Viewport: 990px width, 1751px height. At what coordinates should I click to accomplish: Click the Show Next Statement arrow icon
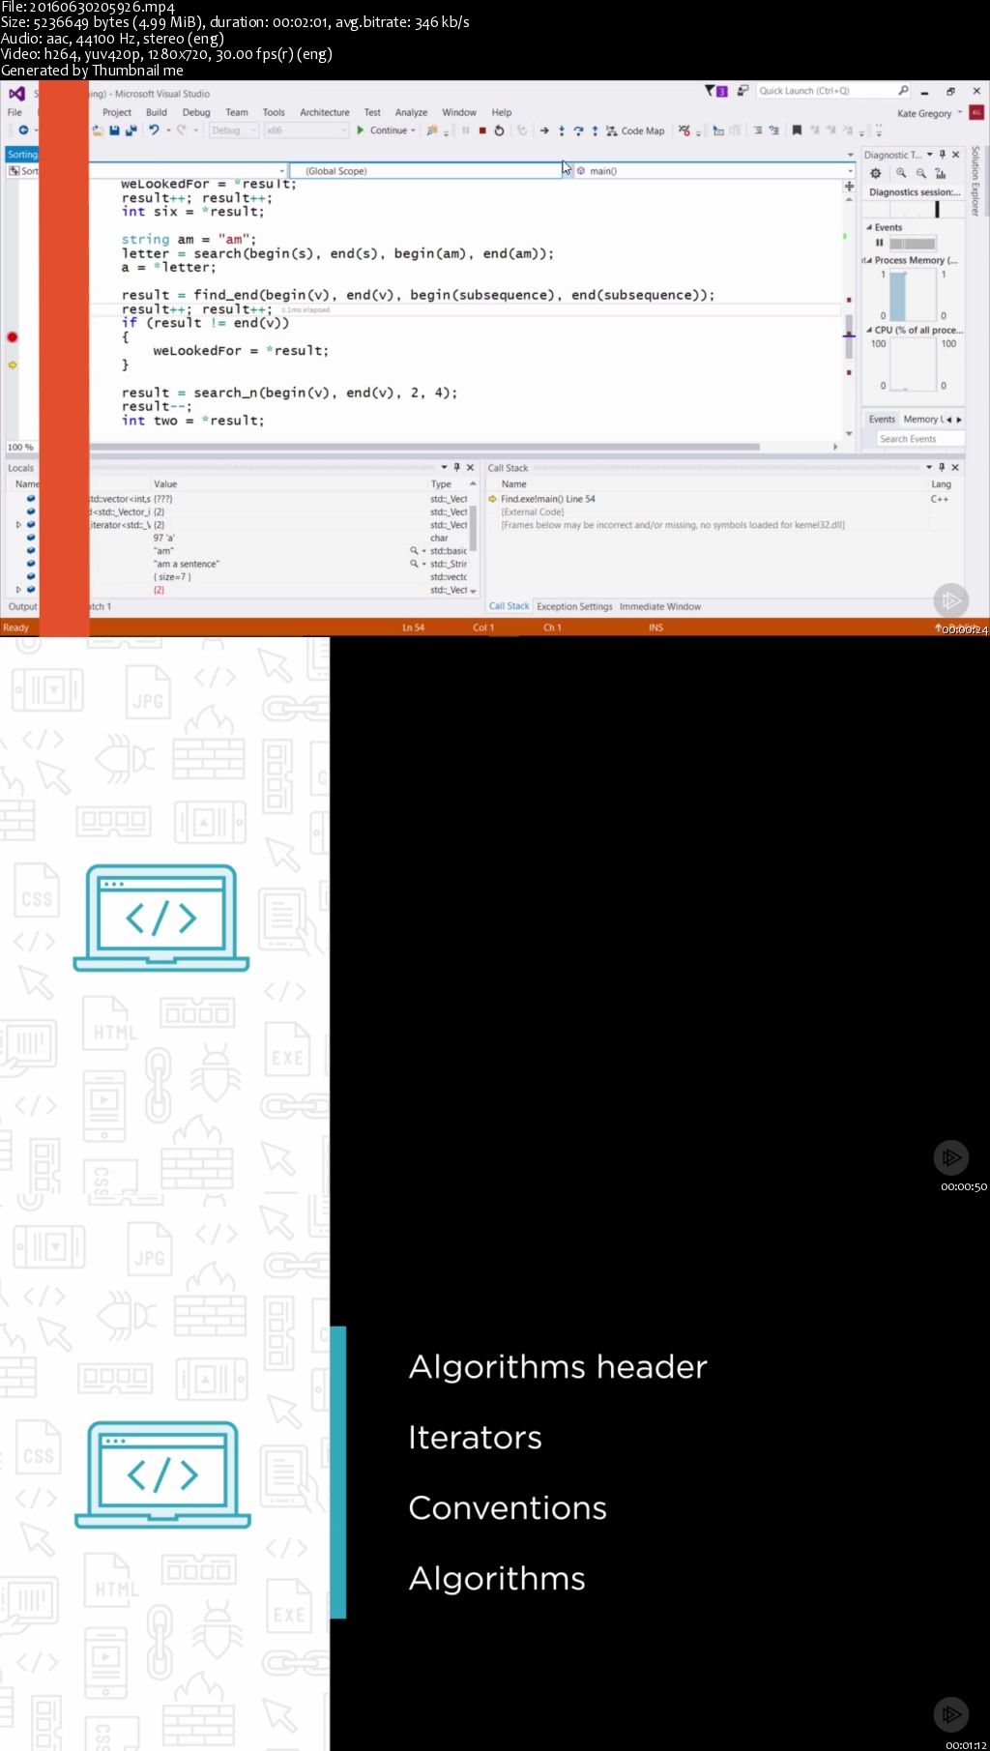pos(544,131)
